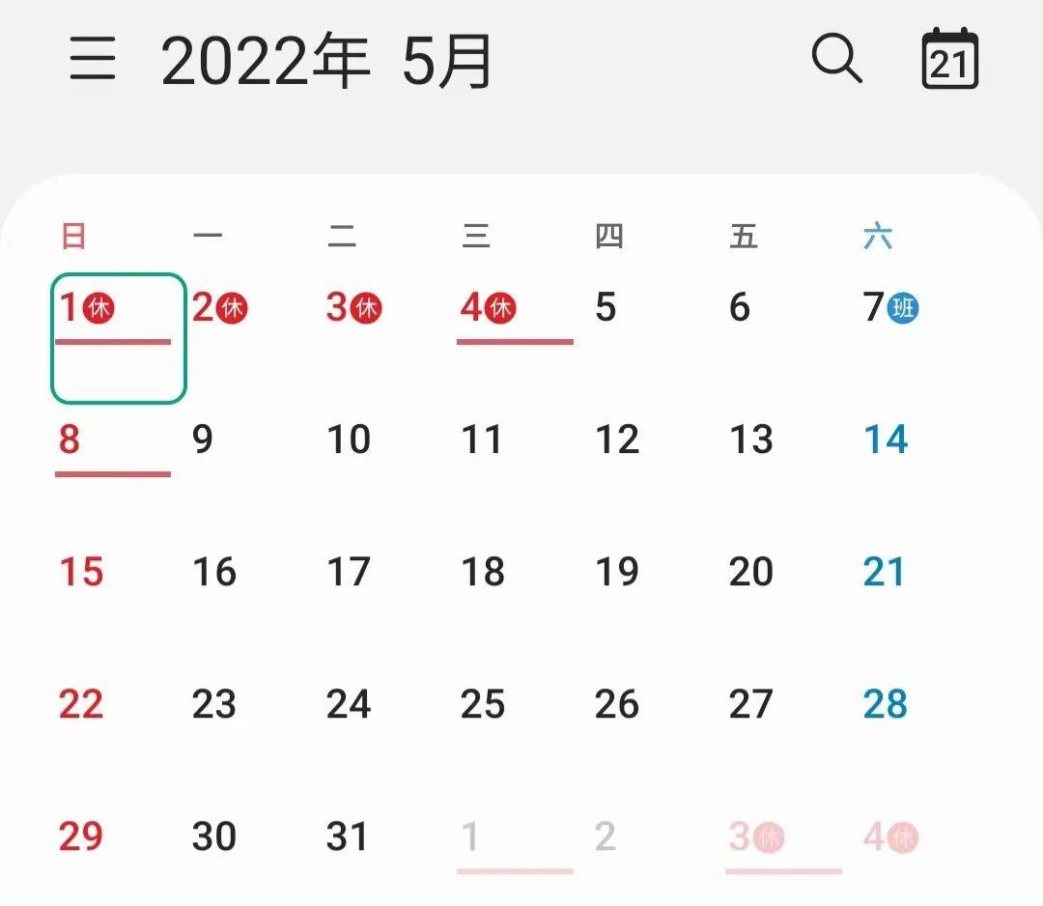Tap the 休 badge on May 4

coord(501,309)
